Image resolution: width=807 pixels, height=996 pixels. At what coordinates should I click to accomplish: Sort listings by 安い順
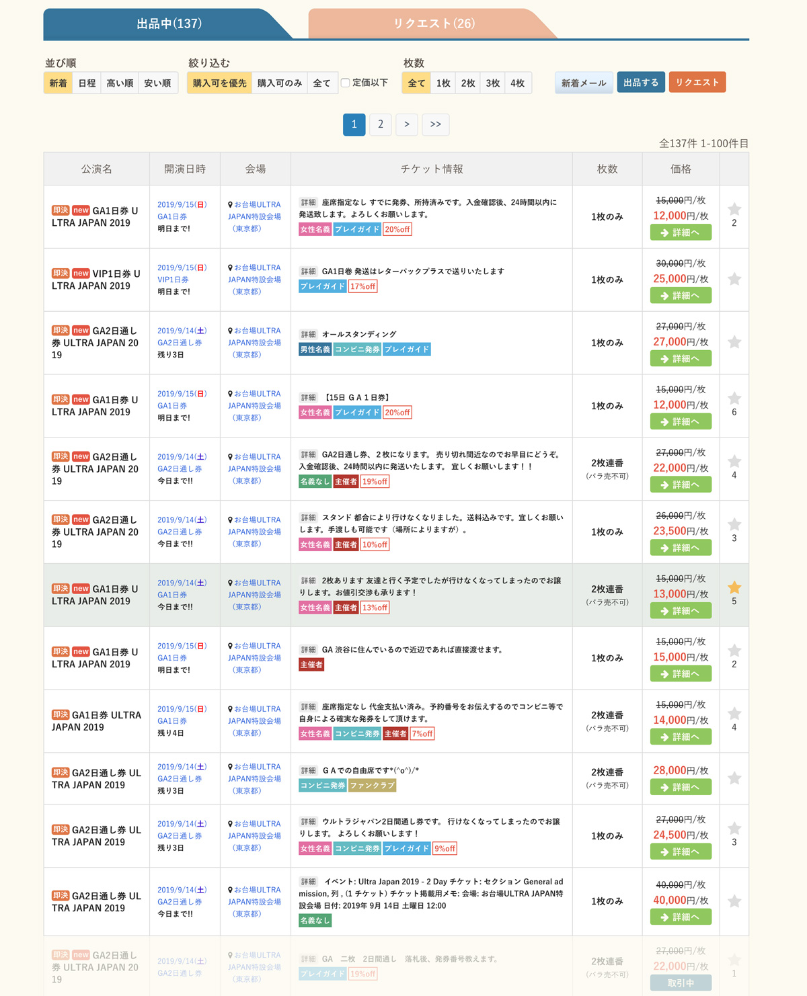(x=157, y=83)
